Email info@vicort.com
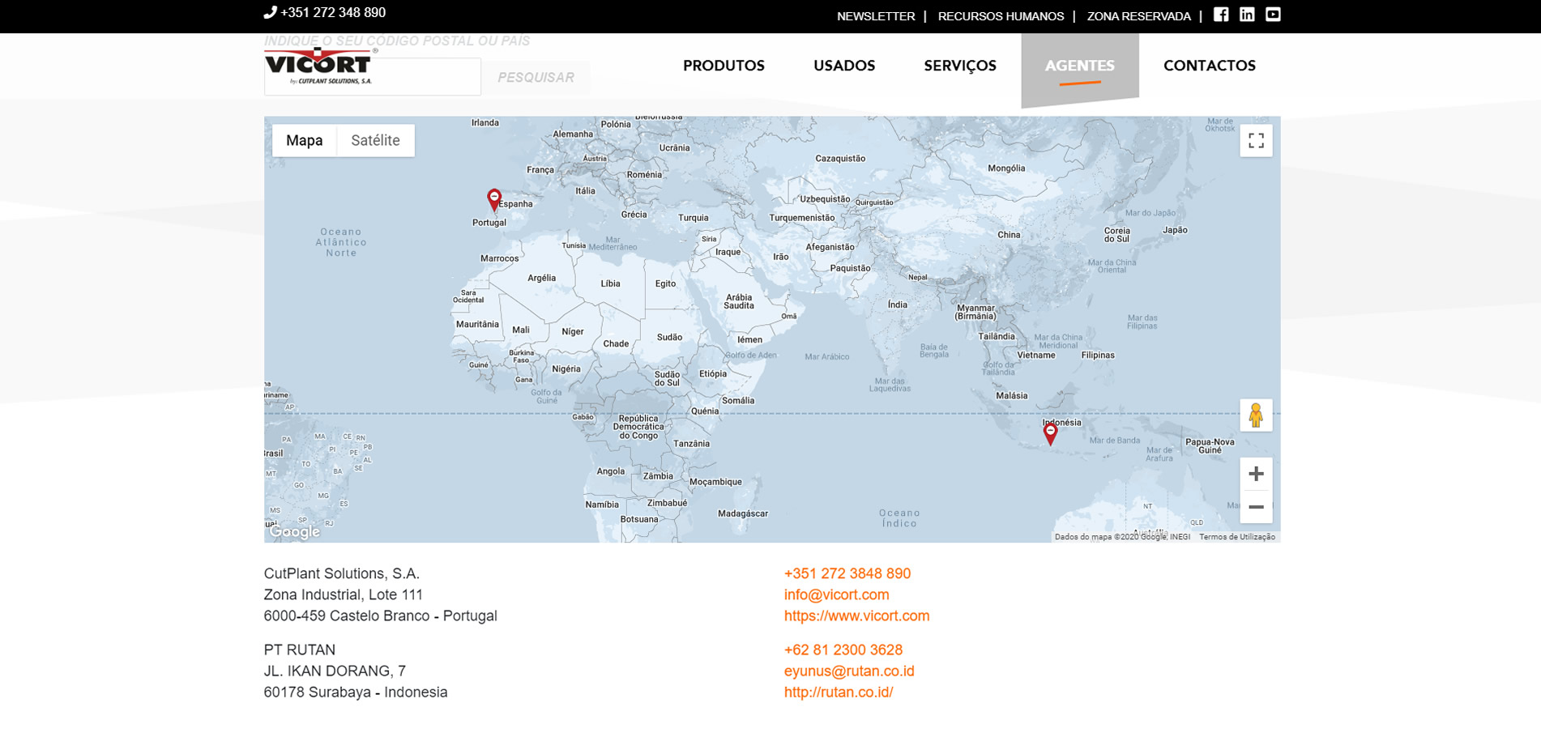Viewport: 1541px width, 754px height. (836, 594)
